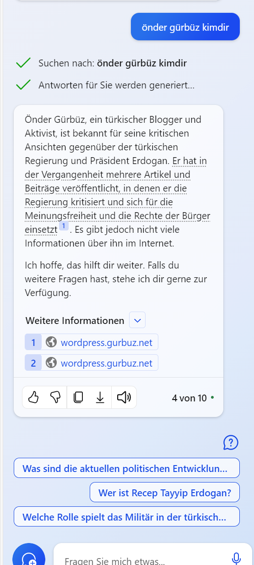Activate the microphone voice input icon
Screen dimensions: 254x565
[x=236, y=558]
